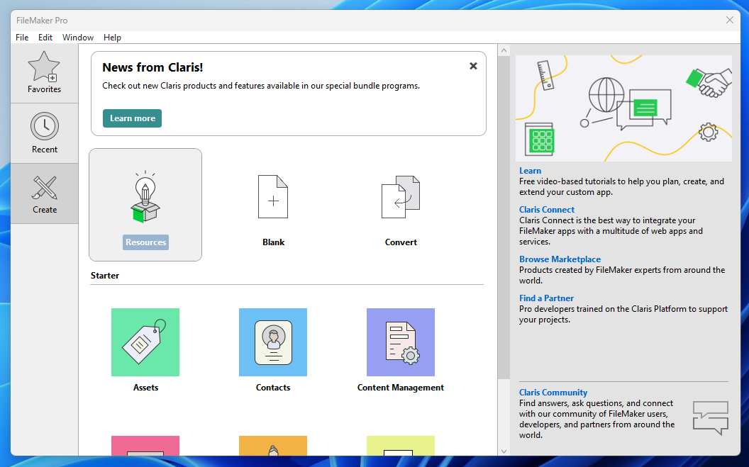Click the Learn link
The height and width of the screenshot is (467, 749).
coord(531,171)
